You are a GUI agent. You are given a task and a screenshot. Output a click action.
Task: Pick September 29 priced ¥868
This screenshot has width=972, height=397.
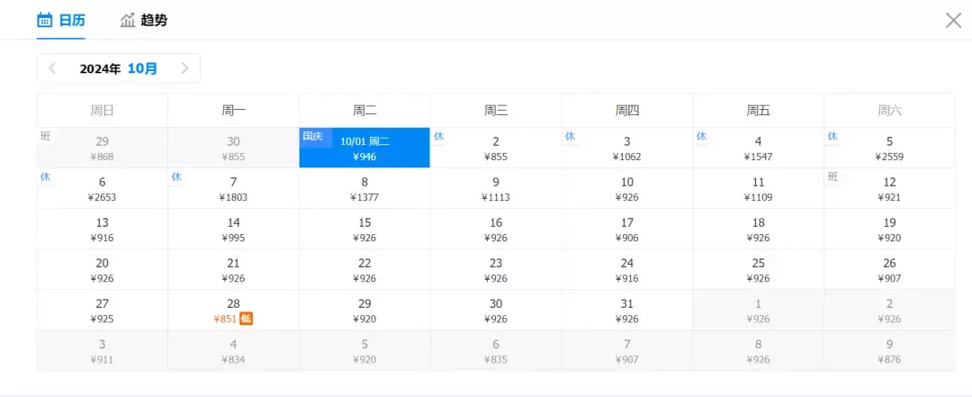103,148
